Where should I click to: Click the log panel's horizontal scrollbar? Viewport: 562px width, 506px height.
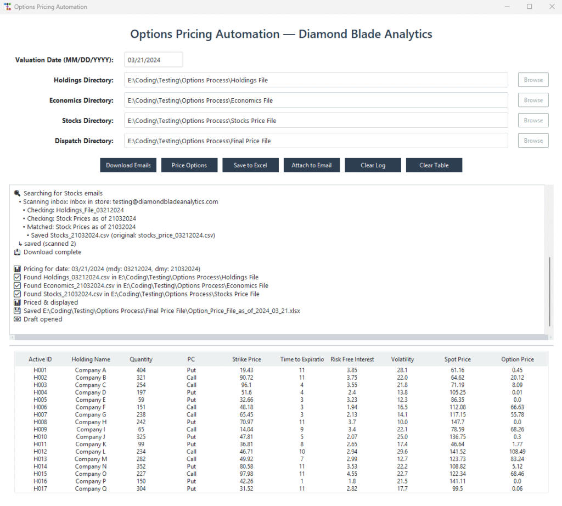click(281, 337)
